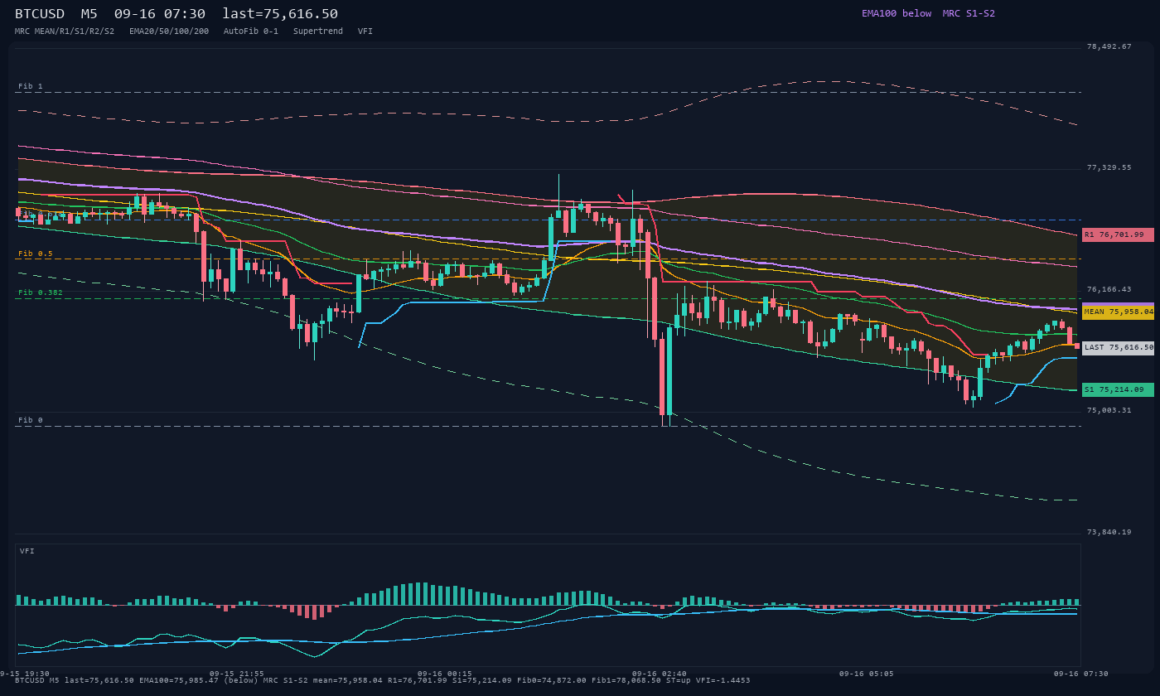The image size is (1160, 696).
Task: Select the 09-16 05:05 time axis label
Action: 866,674
